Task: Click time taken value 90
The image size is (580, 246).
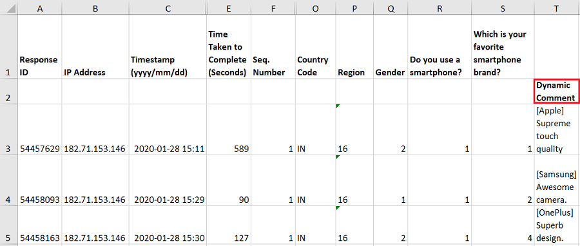Action: pyautogui.click(x=229, y=180)
